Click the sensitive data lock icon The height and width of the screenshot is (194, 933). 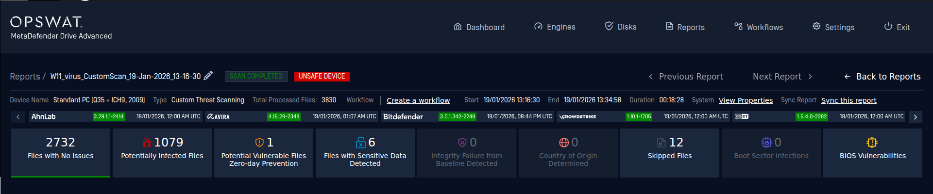tap(361, 142)
